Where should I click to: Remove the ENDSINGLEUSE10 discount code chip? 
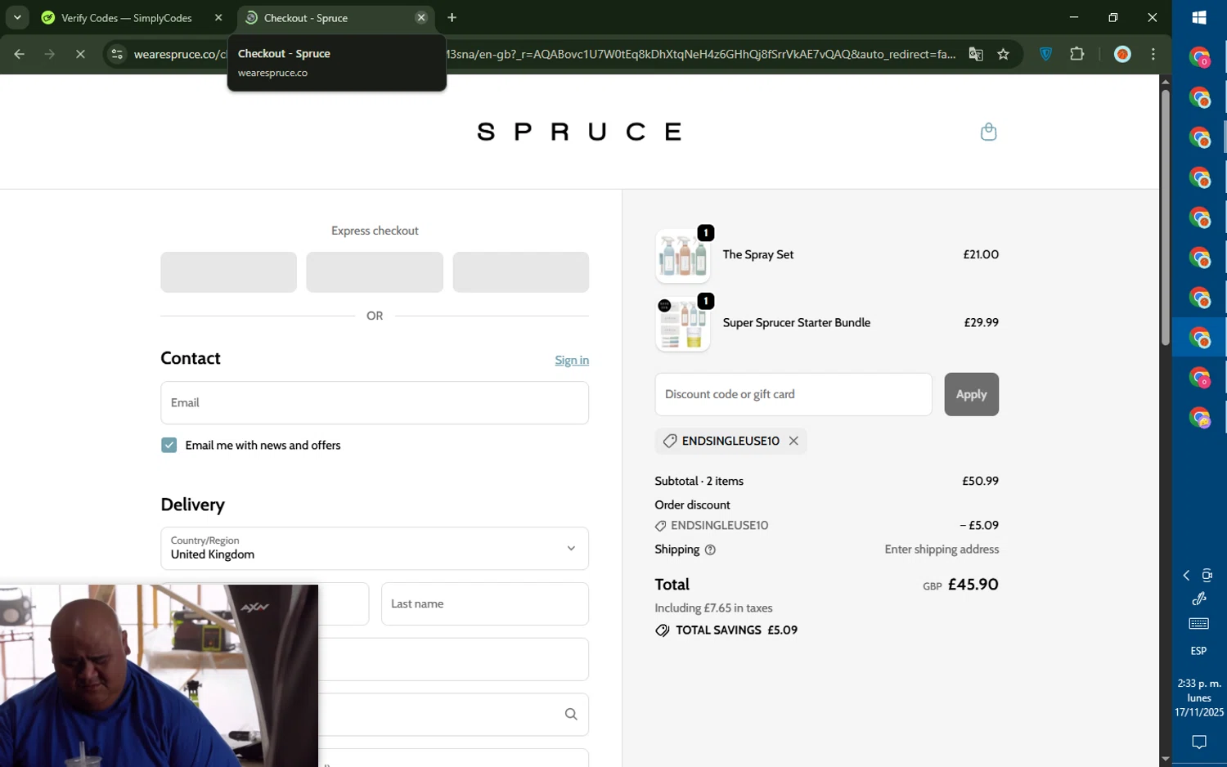[x=793, y=441]
